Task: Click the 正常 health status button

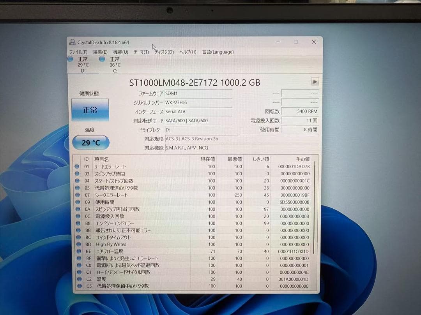Action: 90,110
